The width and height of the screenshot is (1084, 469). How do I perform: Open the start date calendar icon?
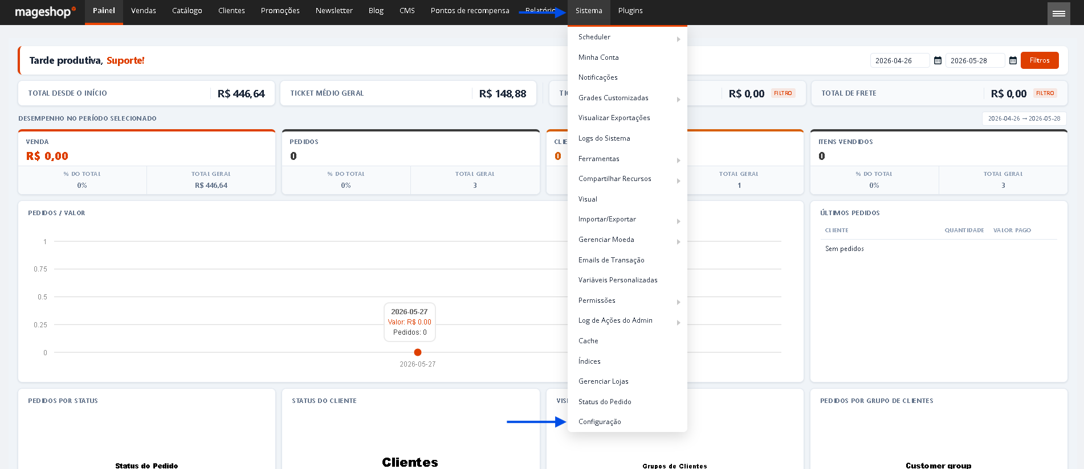coord(938,60)
